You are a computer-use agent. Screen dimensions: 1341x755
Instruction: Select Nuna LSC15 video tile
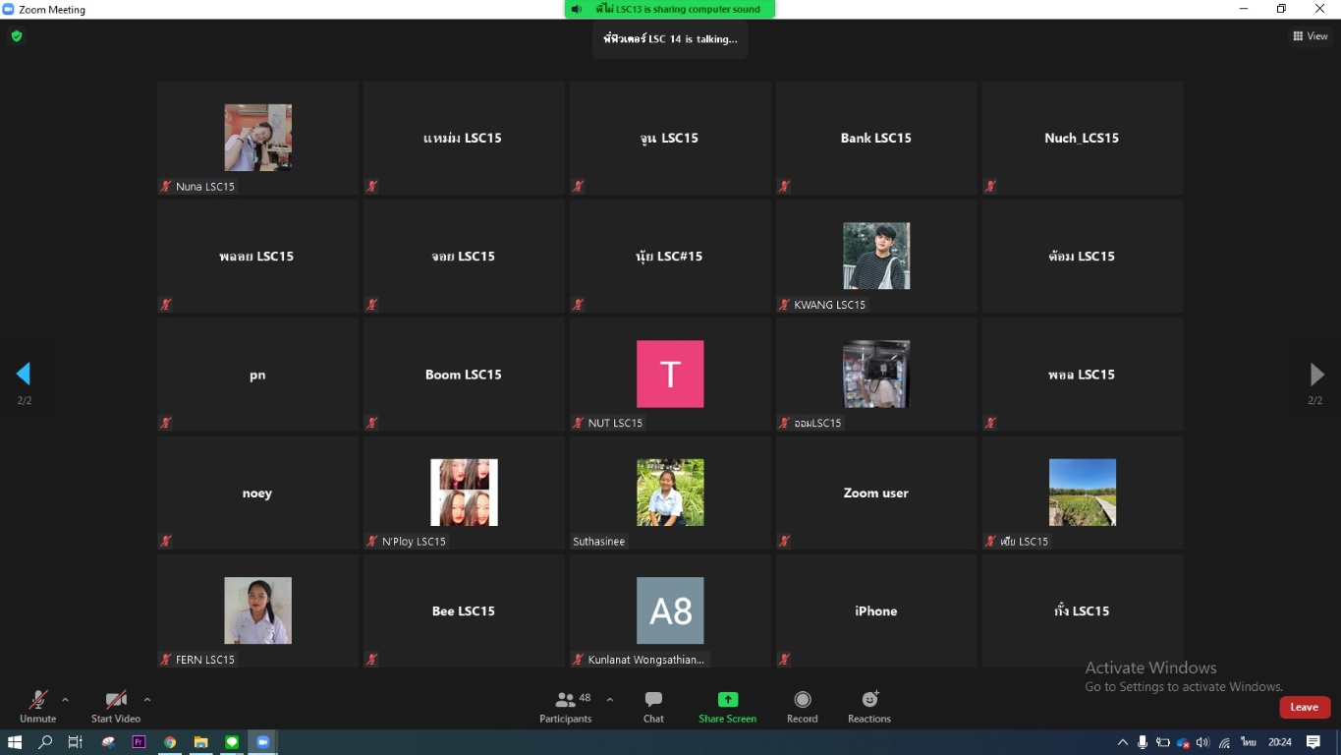(x=257, y=138)
